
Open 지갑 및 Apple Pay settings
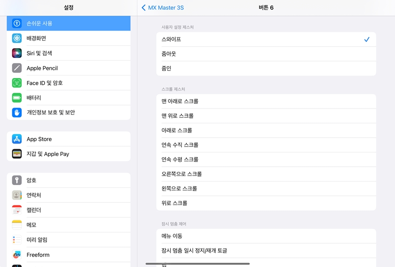coord(69,154)
